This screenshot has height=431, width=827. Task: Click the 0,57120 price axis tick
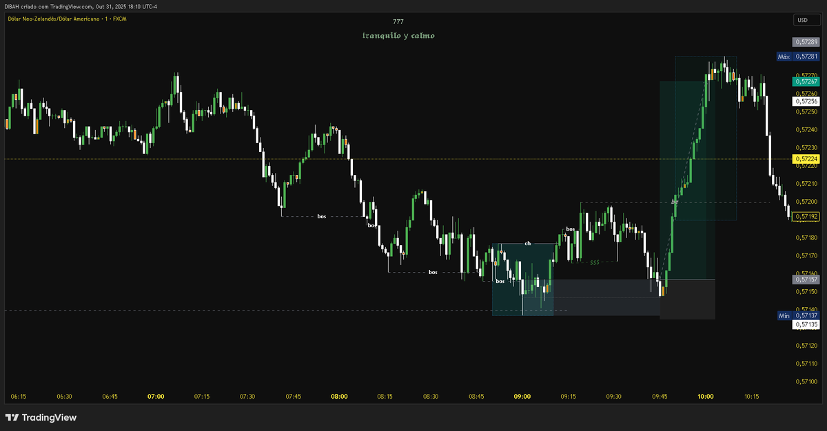806,346
